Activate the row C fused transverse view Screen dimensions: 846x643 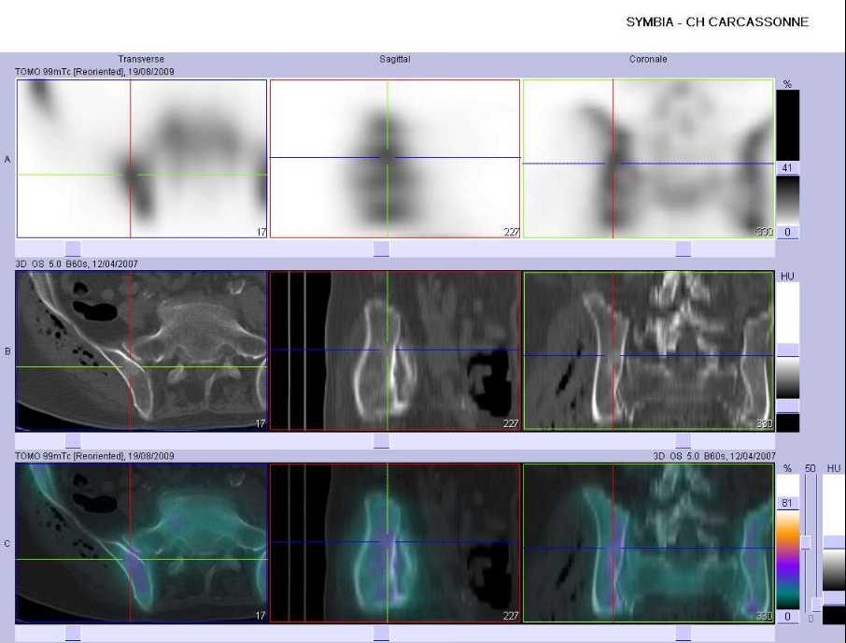[x=142, y=543]
